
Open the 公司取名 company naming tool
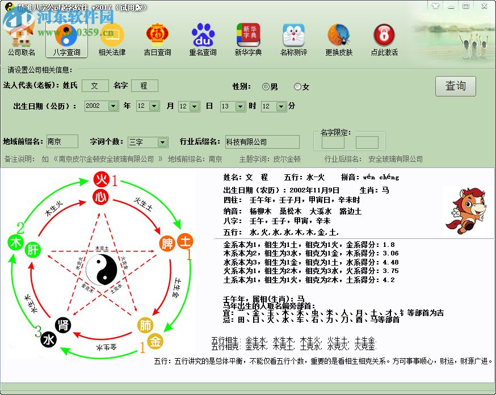(22, 38)
